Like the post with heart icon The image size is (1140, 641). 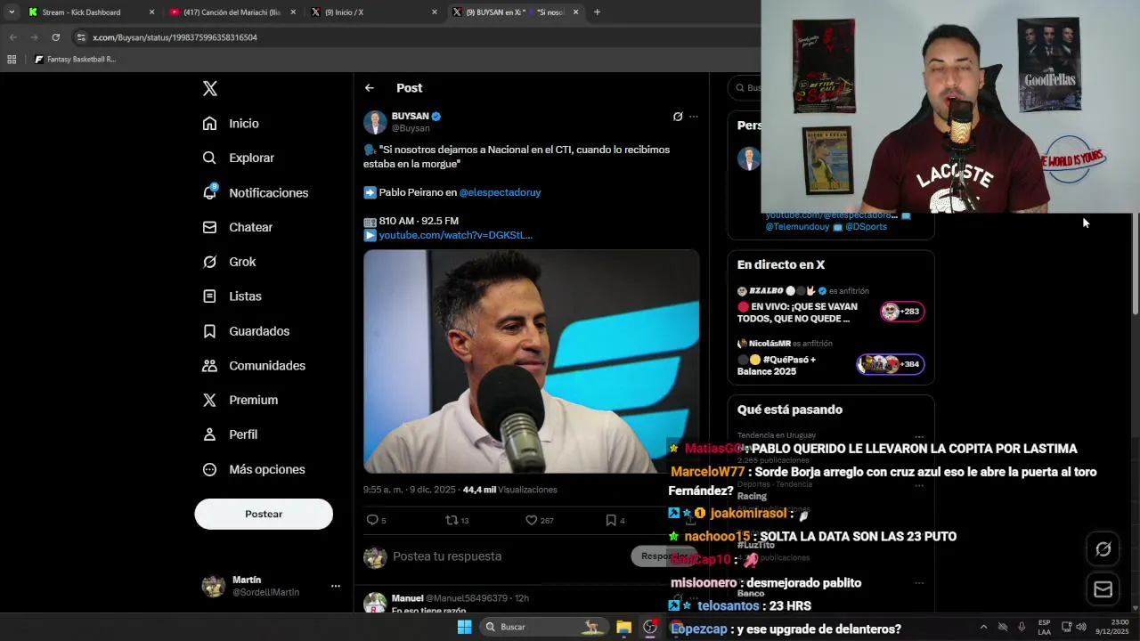click(531, 520)
